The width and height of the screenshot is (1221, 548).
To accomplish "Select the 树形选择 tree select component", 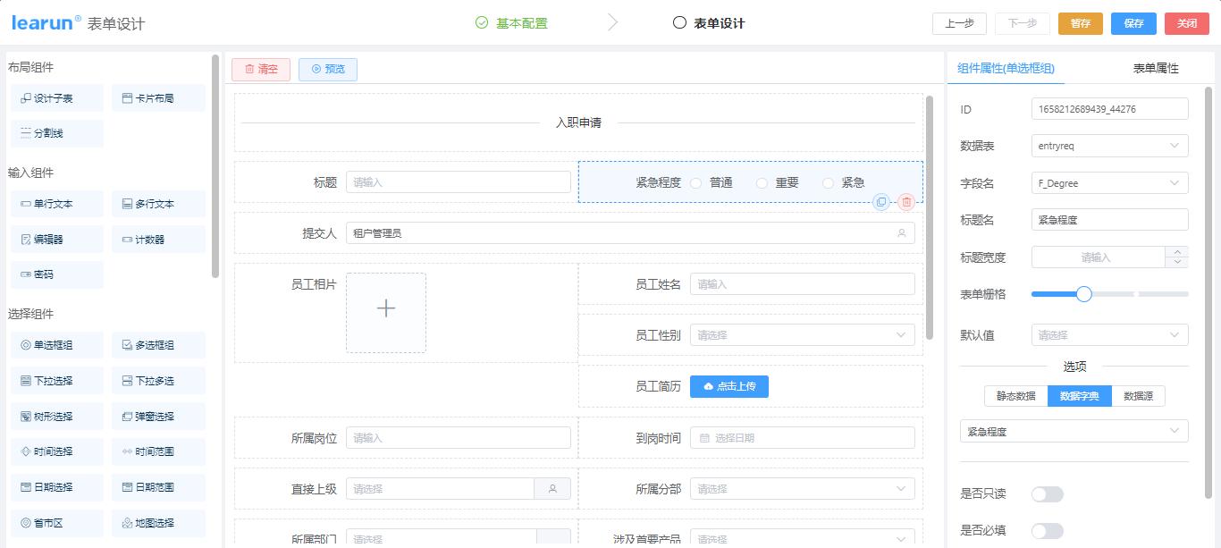I will (x=56, y=416).
